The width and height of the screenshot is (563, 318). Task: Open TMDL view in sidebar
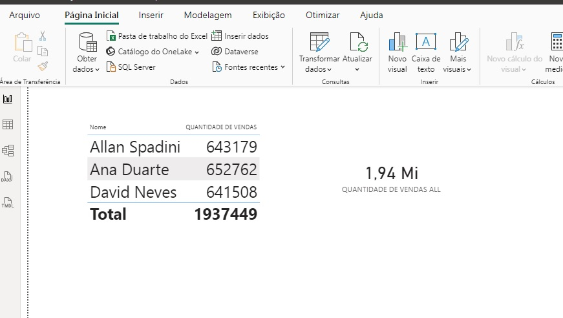coord(8,202)
